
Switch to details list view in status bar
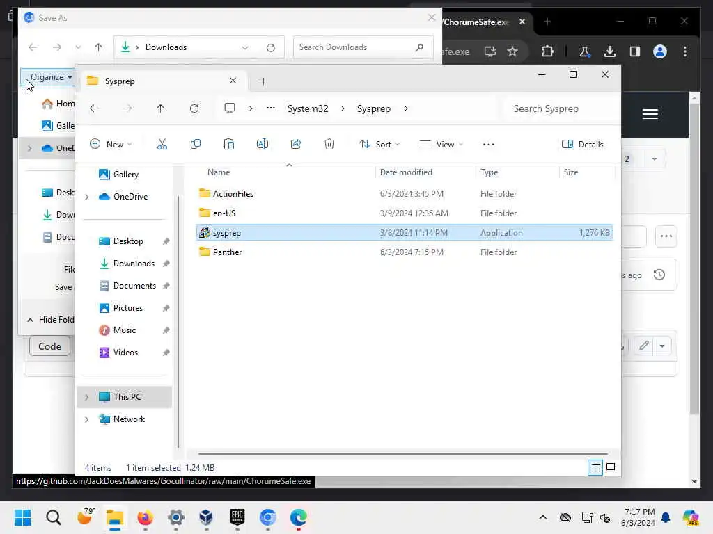click(596, 467)
